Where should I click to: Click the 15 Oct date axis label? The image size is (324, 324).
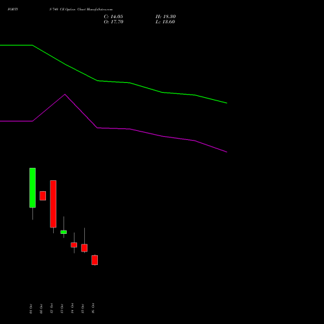(x=82, y=308)
